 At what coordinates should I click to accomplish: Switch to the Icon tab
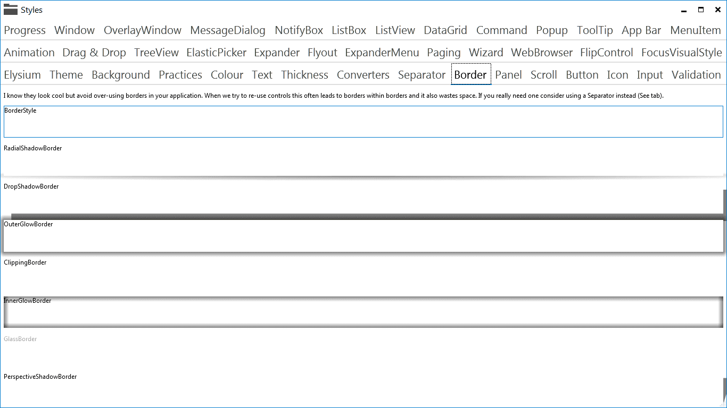(x=617, y=74)
